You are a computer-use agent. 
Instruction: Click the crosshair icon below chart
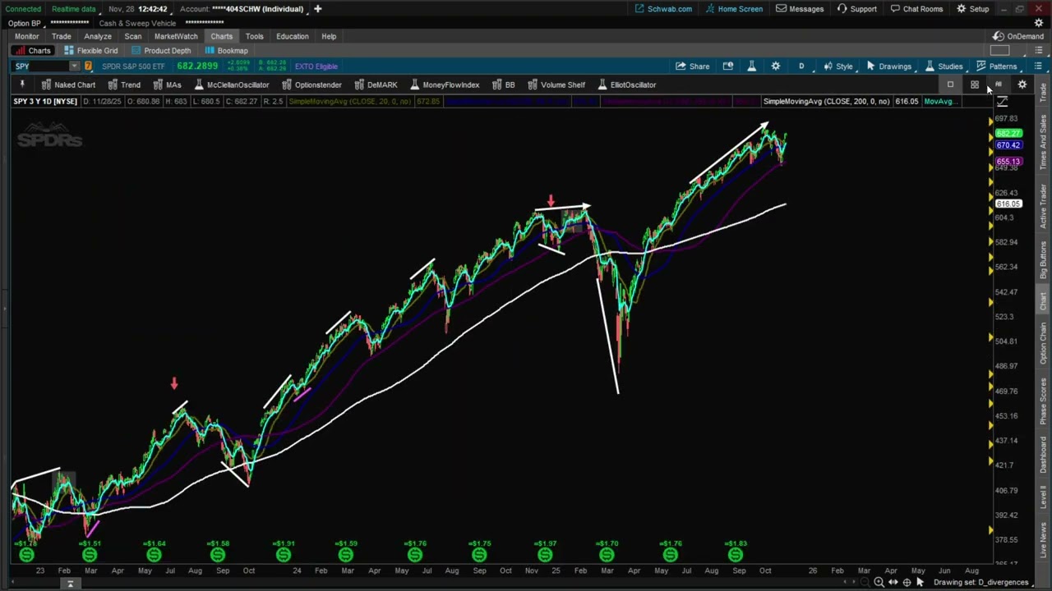[x=907, y=582]
